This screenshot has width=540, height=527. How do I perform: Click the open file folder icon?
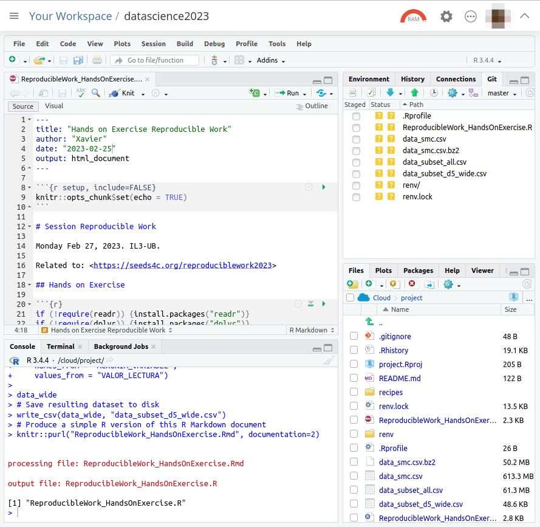[x=39, y=60]
